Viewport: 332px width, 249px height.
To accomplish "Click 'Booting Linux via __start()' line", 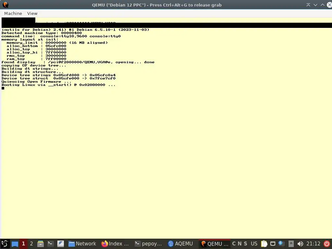I will tap(58, 85).
